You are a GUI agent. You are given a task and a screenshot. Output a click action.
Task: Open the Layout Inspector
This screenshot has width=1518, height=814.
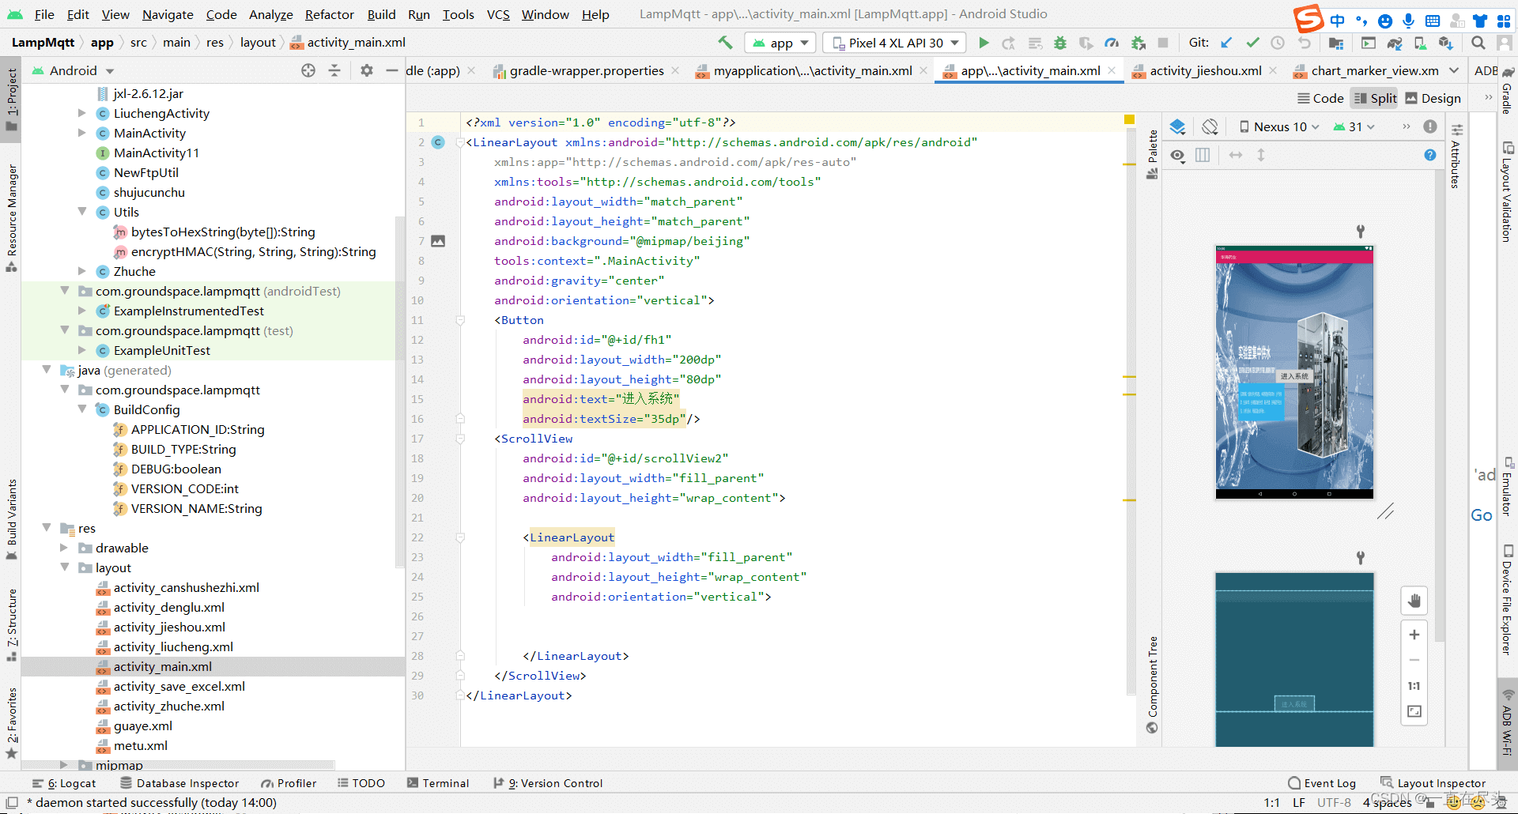click(1433, 783)
